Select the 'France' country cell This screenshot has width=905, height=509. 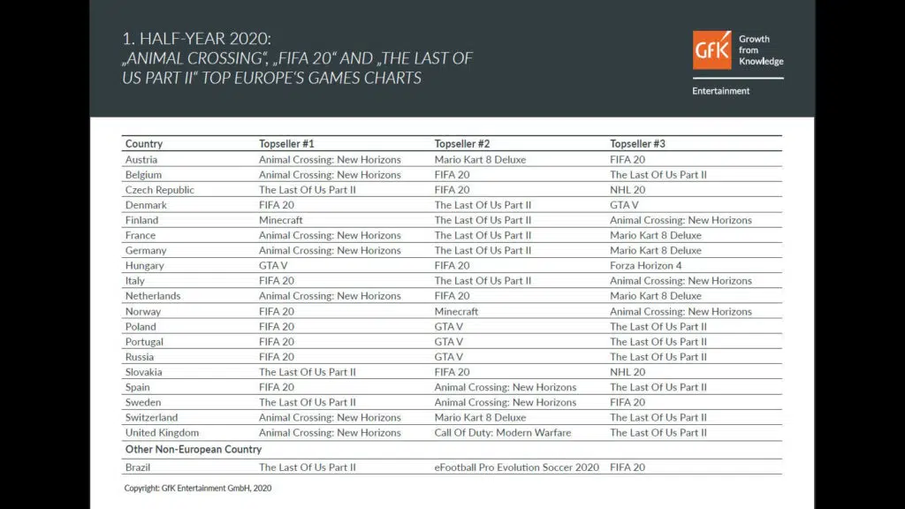141,235
